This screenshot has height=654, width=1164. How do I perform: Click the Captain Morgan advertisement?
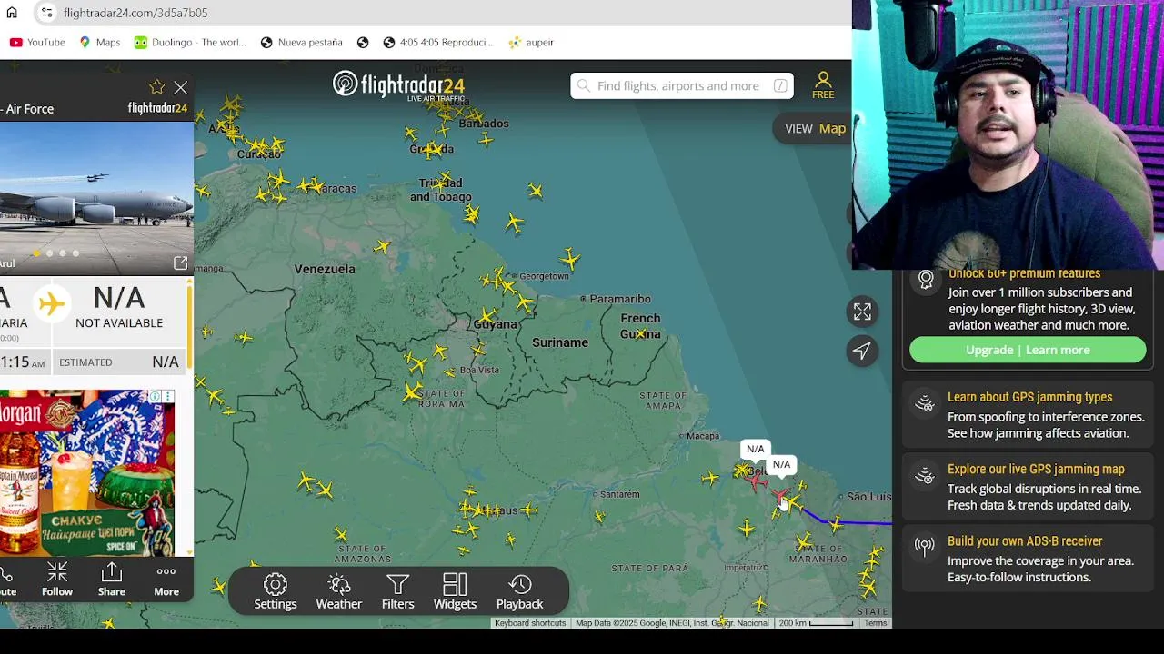point(87,472)
